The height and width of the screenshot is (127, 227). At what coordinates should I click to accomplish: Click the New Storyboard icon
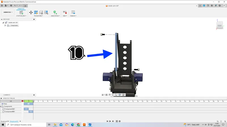(21, 12)
